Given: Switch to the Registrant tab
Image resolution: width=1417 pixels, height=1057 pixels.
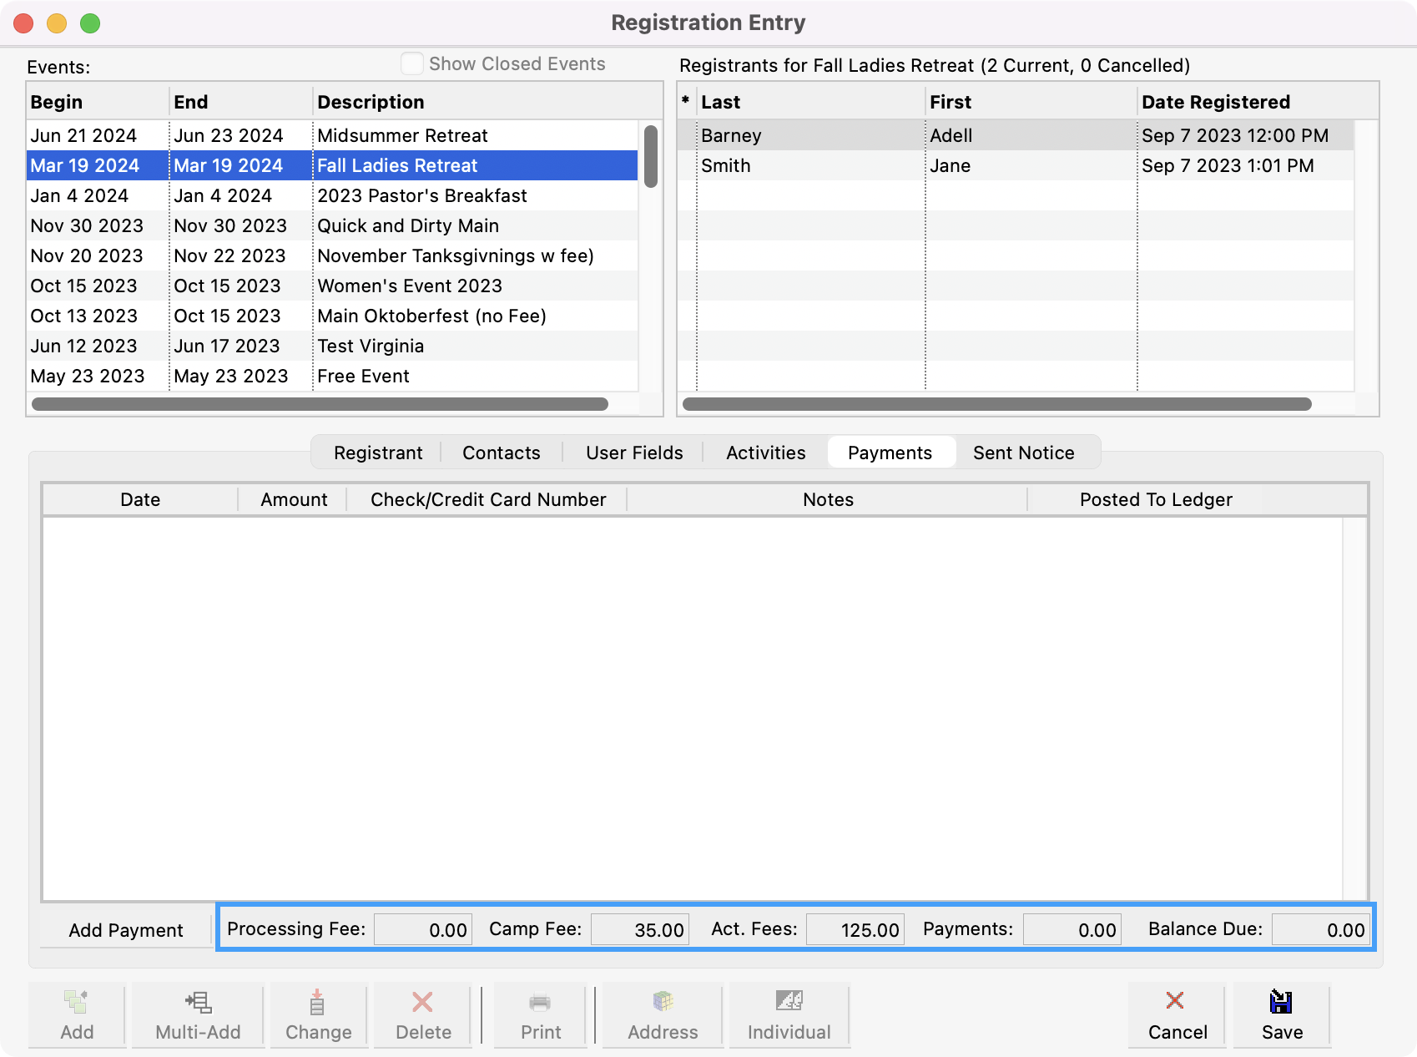Looking at the screenshot, I should coord(378,453).
